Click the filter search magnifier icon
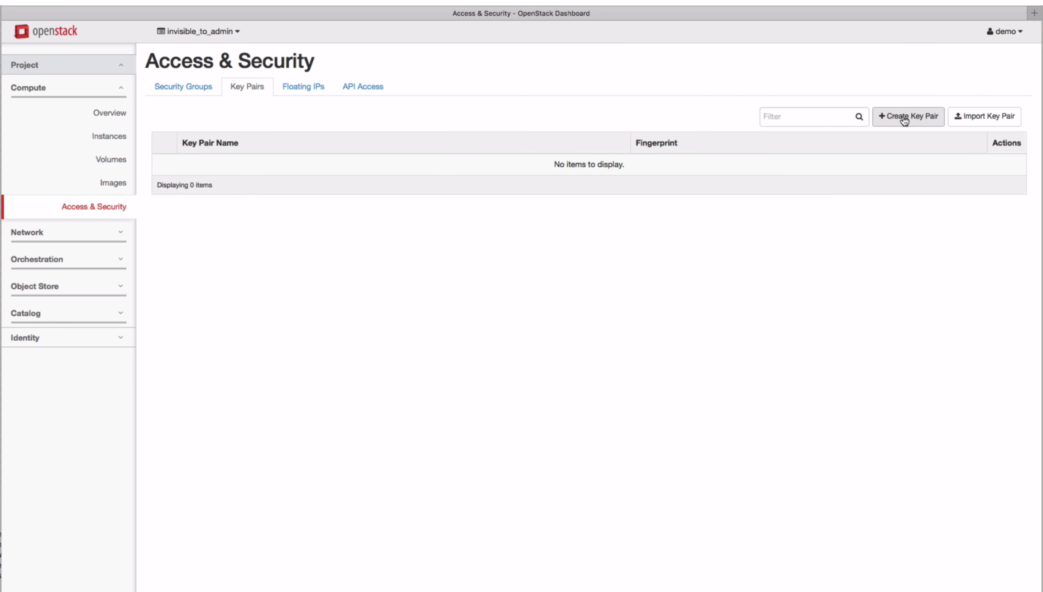The image size is (1043, 592). (859, 117)
